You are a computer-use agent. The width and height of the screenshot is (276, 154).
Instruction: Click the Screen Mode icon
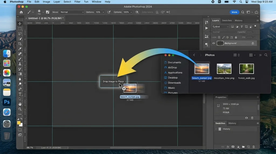pos(20,135)
